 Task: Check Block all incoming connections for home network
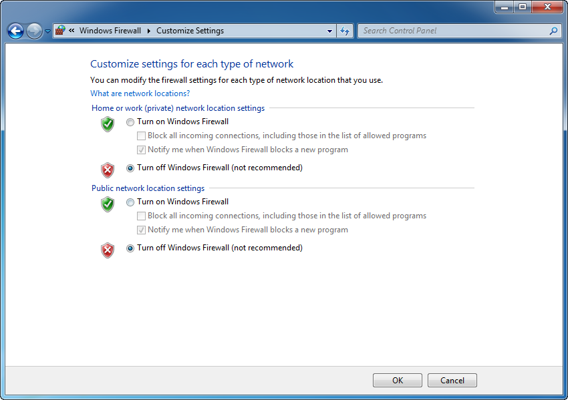click(x=141, y=136)
